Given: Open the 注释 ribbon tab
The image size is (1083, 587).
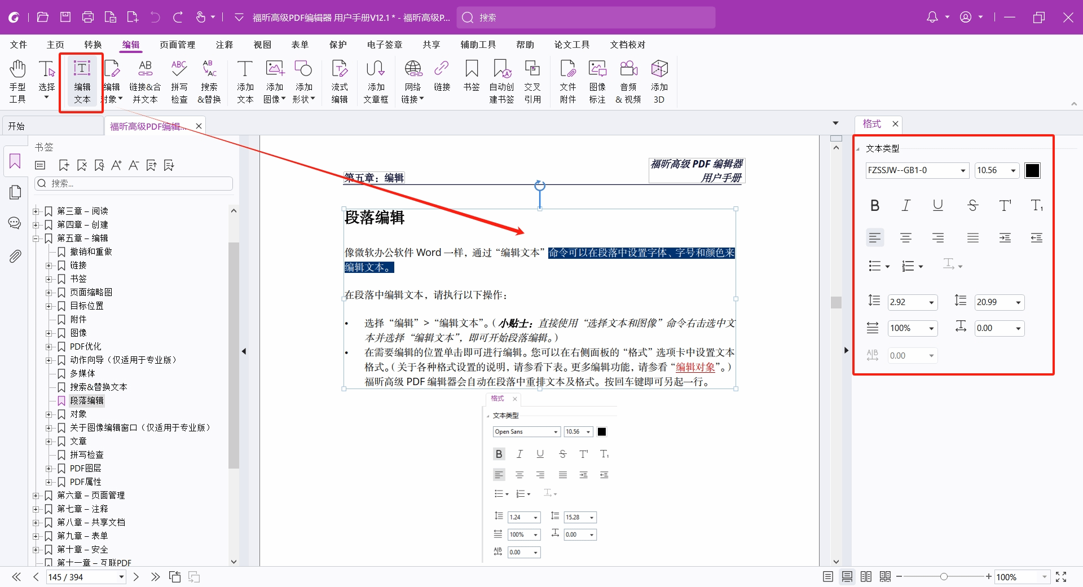Looking at the screenshot, I should 224,45.
